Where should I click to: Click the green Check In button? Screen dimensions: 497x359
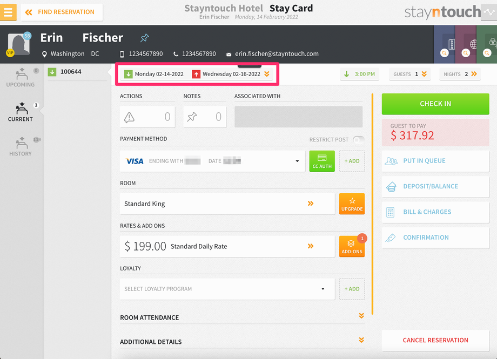[435, 104]
